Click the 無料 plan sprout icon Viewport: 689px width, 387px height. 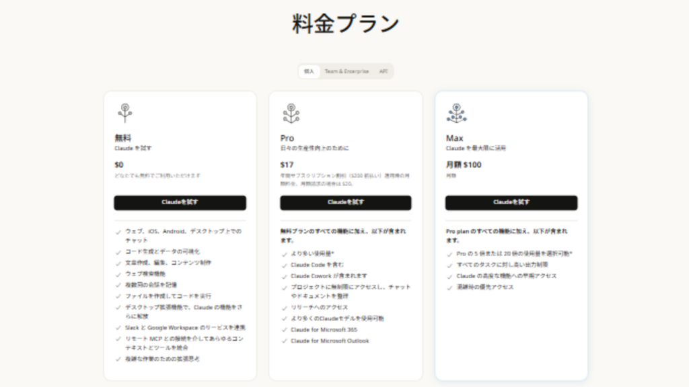coord(125,113)
